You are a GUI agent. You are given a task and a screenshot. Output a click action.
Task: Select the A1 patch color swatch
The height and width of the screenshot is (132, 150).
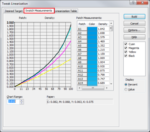click(92, 29)
